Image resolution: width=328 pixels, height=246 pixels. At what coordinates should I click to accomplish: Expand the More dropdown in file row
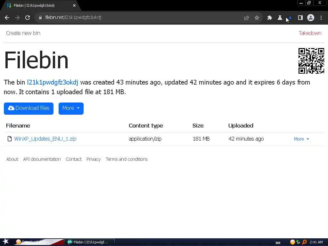pos(301,139)
